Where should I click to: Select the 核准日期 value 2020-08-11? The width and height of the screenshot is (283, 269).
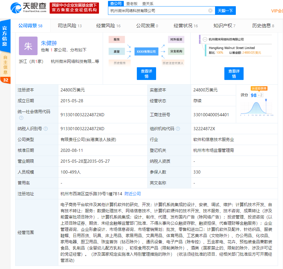(72, 150)
